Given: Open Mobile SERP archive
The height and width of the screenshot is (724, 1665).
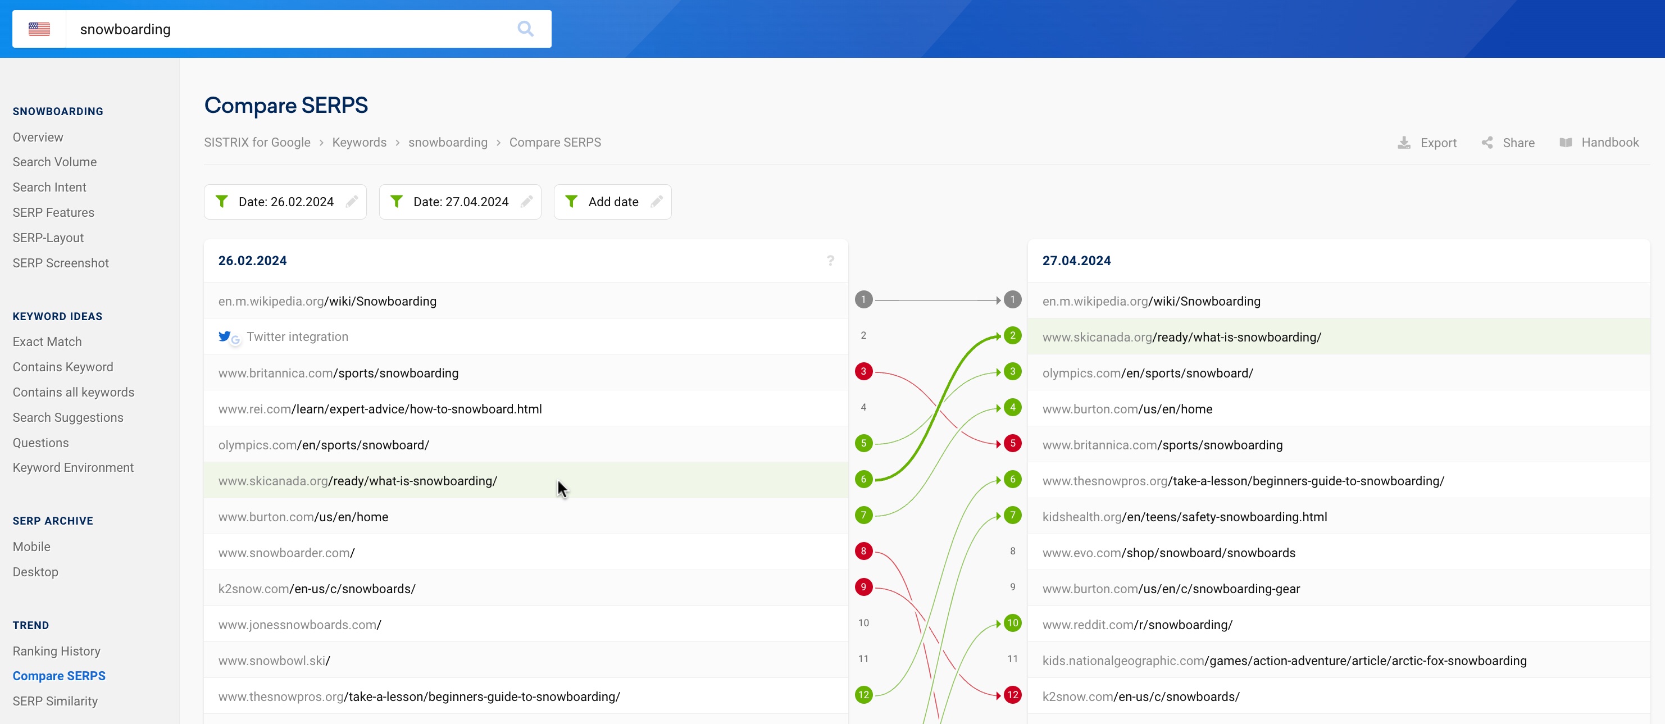Looking at the screenshot, I should point(31,547).
